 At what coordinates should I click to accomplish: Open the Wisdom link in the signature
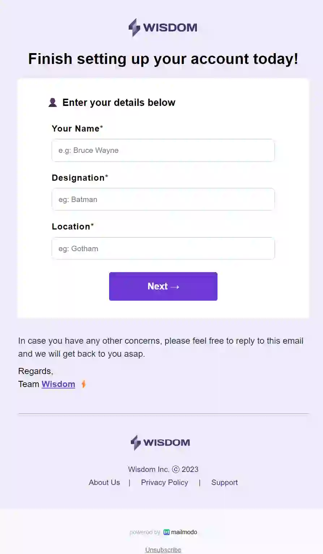(58, 384)
